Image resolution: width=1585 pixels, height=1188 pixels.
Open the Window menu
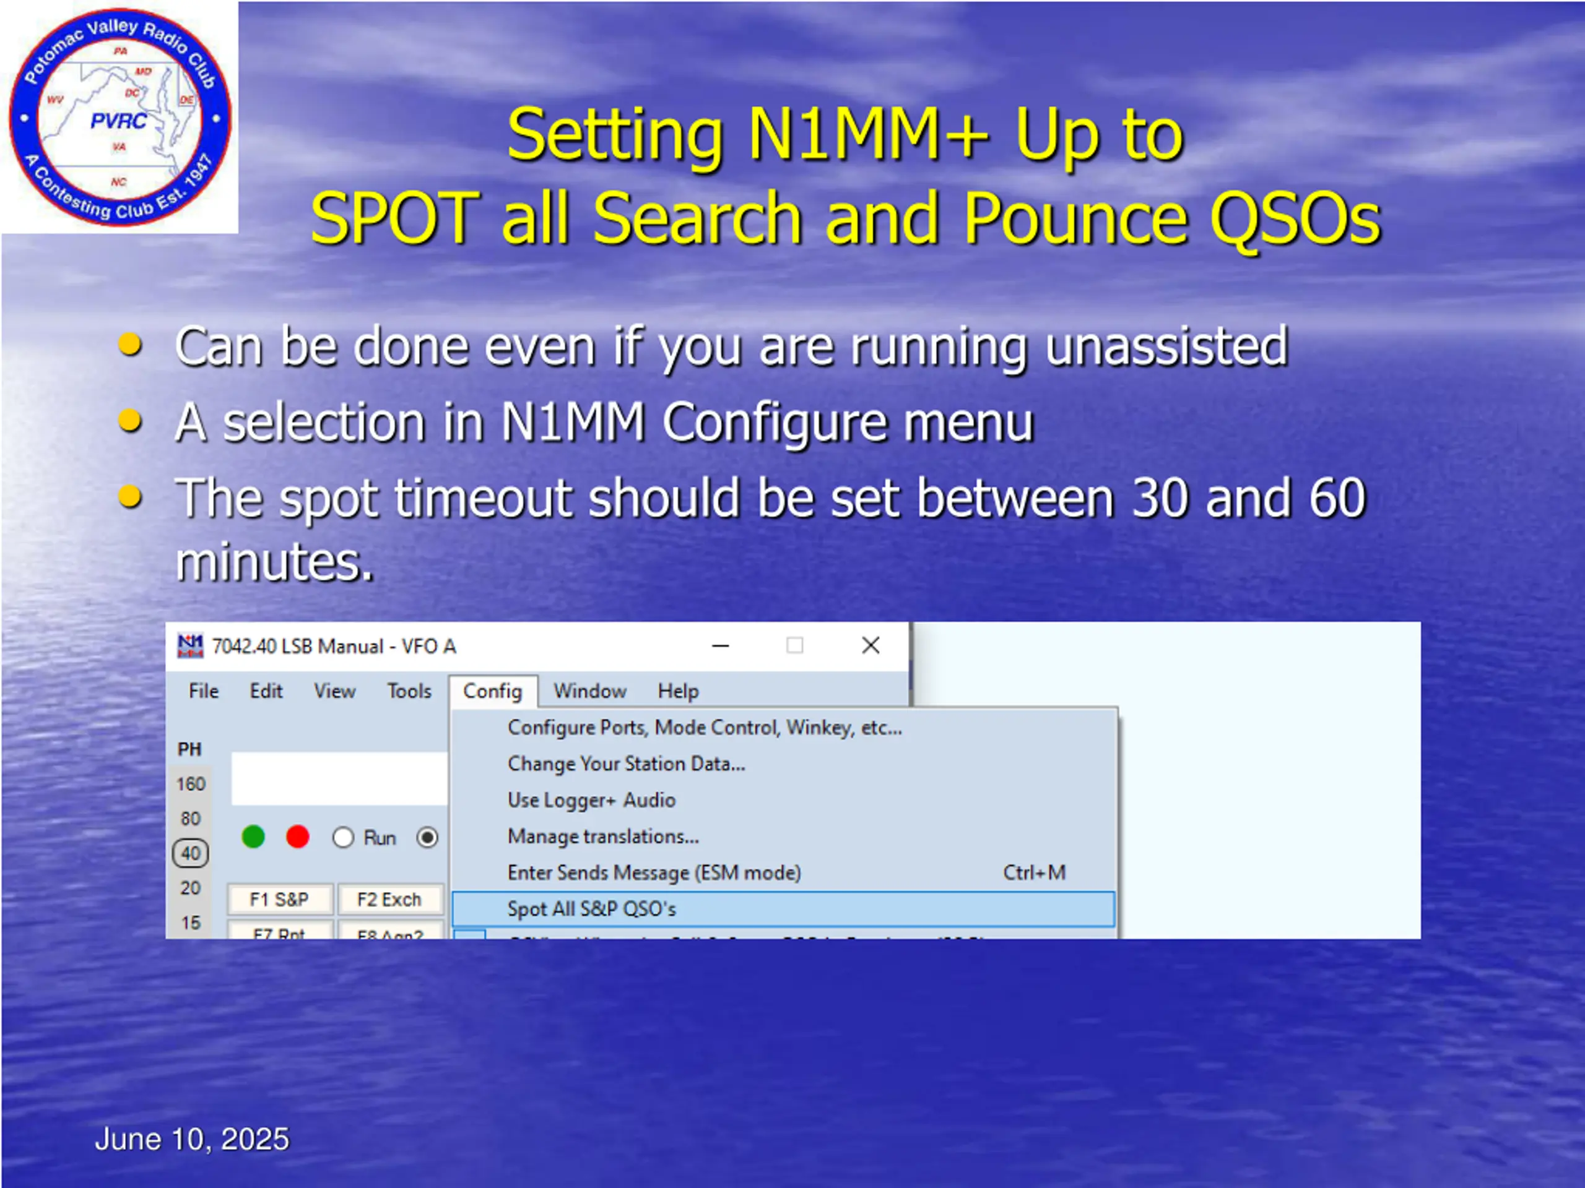(x=589, y=691)
